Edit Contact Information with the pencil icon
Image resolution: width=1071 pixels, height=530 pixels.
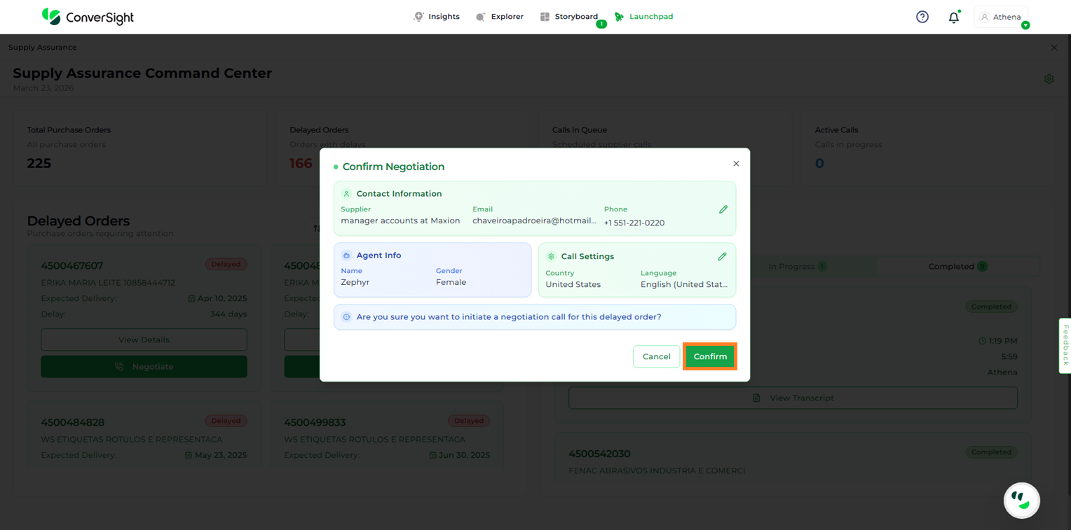coord(723,209)
